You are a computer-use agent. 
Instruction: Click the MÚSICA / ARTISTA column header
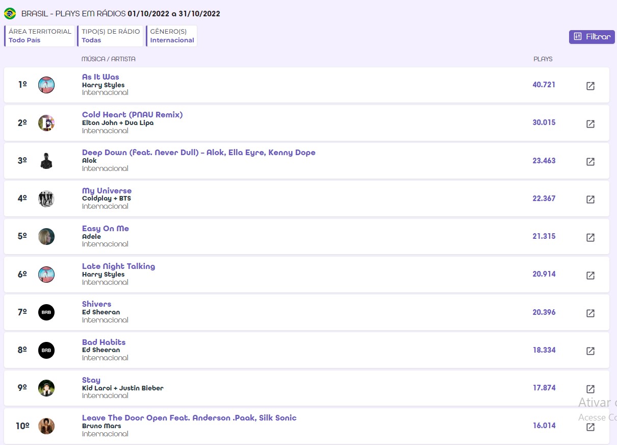click(109, 59)
